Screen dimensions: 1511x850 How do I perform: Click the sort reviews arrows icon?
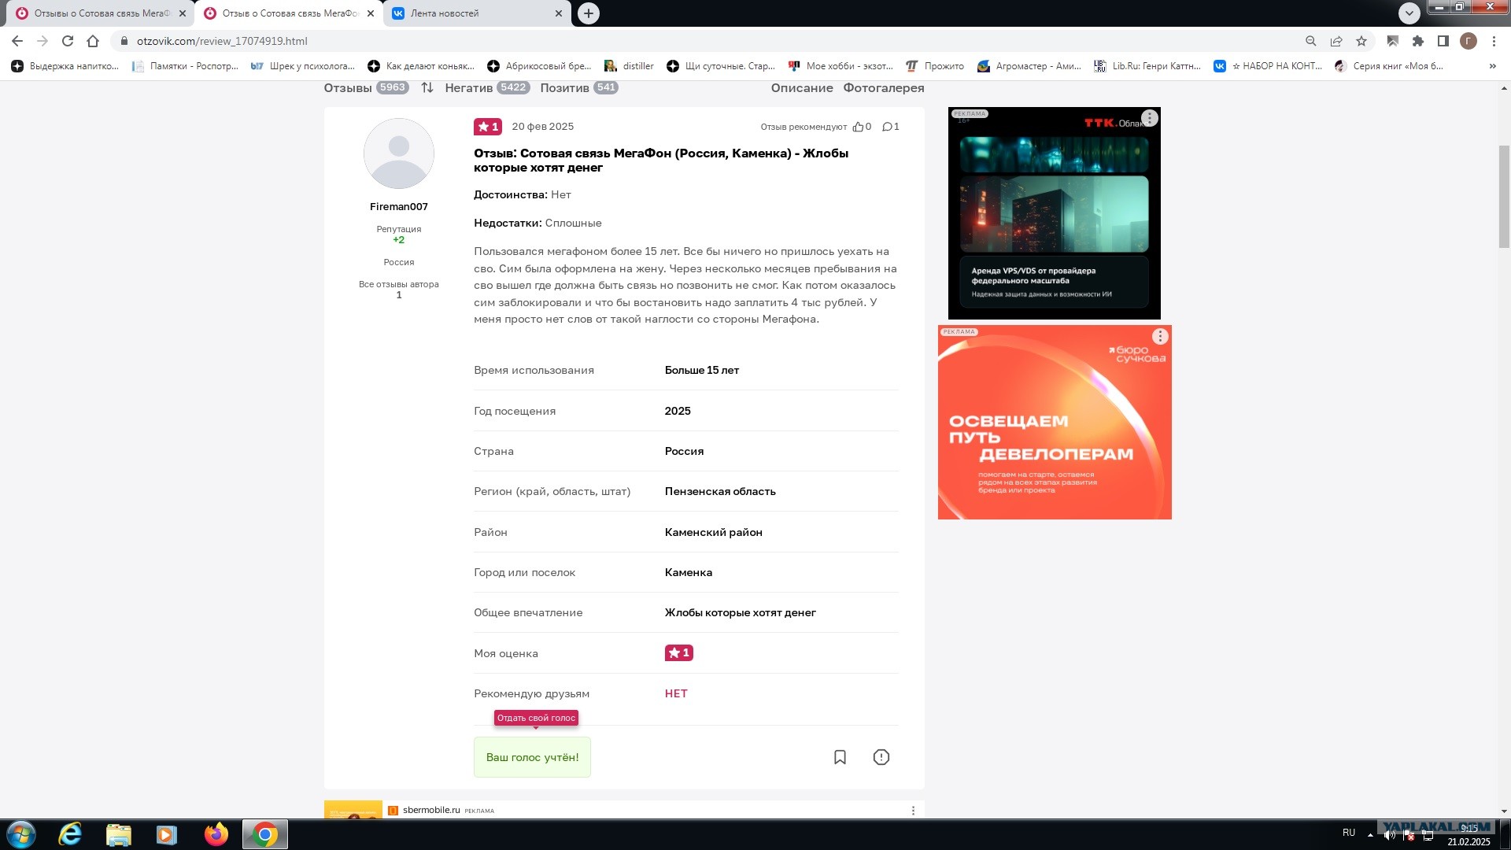tap(427, 87)
